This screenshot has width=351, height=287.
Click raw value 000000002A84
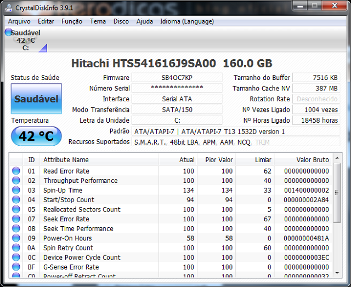pos(307,200)
